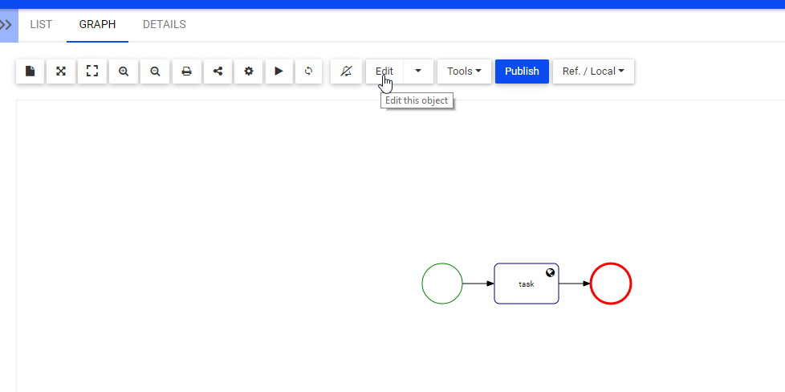Open graph settings gear icon
Screen dimensions: 785x392
click(249, 71)
